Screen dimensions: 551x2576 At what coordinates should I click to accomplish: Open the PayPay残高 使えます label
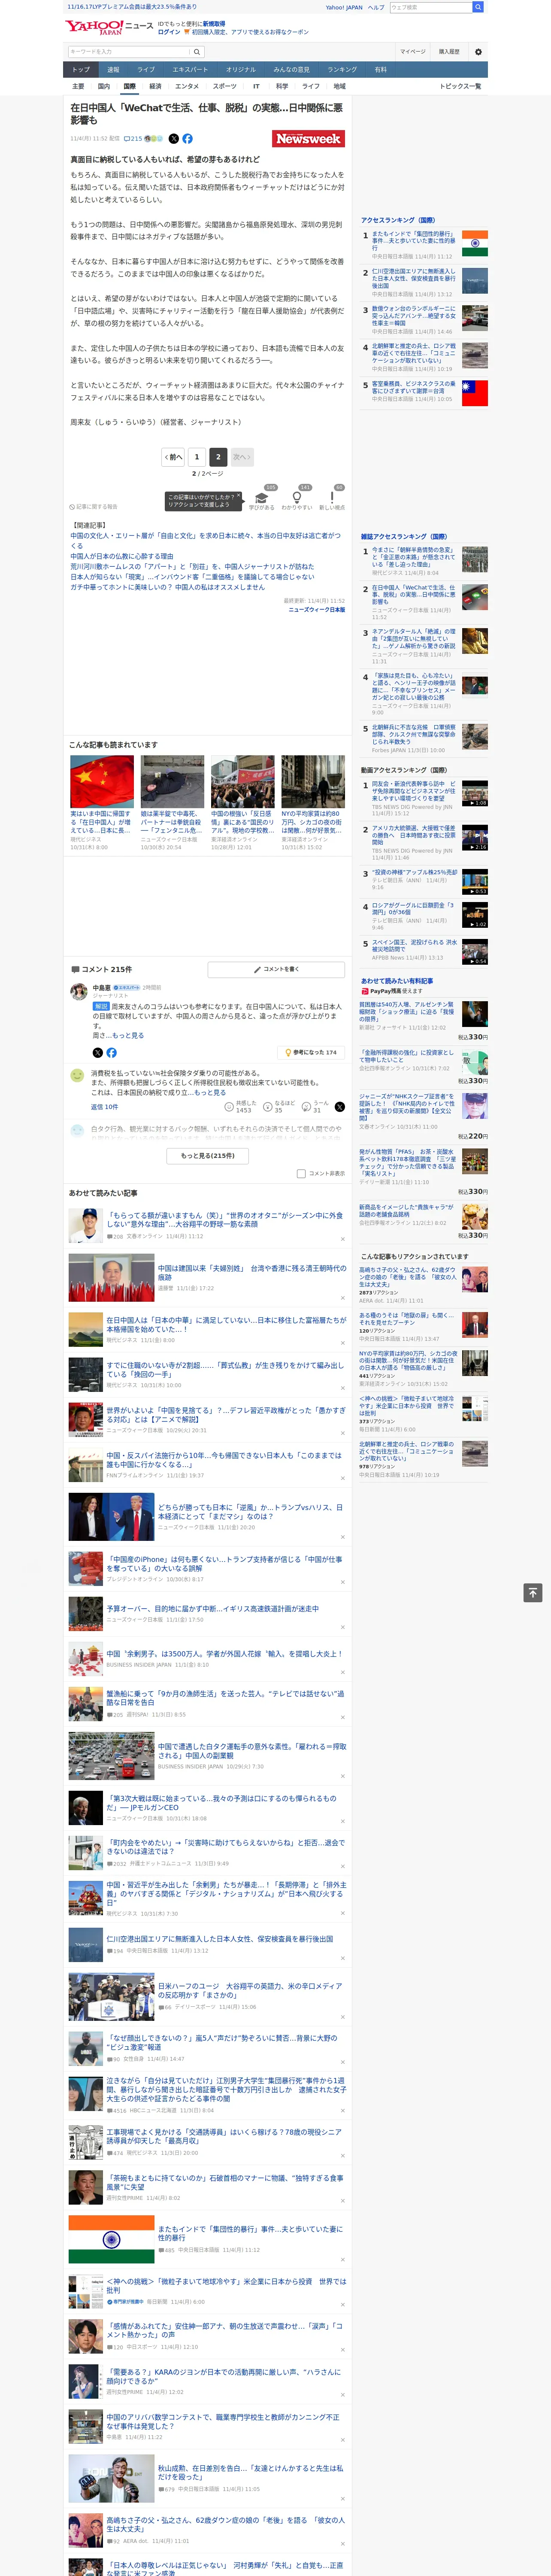[391, 991]
